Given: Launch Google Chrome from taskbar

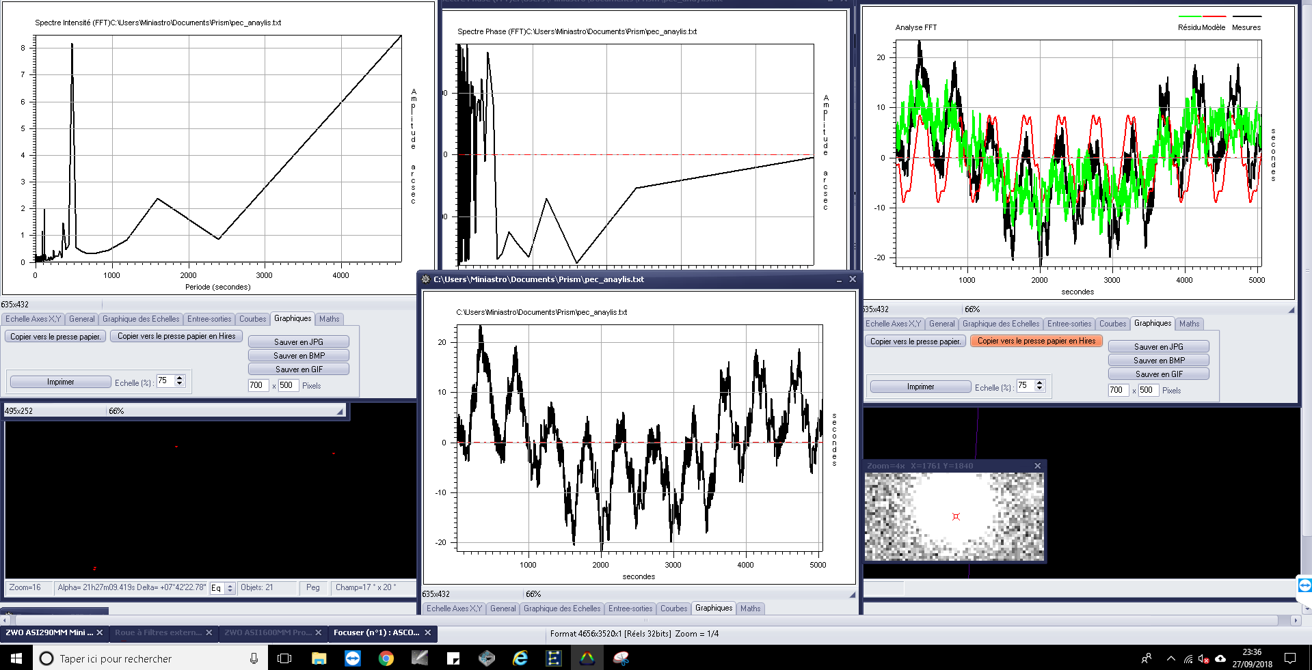Looking at the screenshot, I should tap(386, 658).
